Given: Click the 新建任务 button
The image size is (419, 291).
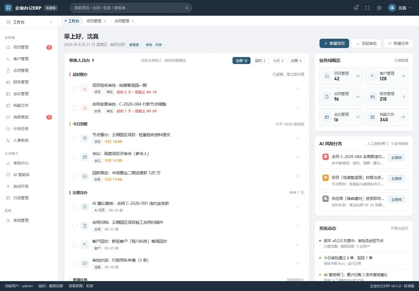Looking at the screenshot, I should pos(398,43).
